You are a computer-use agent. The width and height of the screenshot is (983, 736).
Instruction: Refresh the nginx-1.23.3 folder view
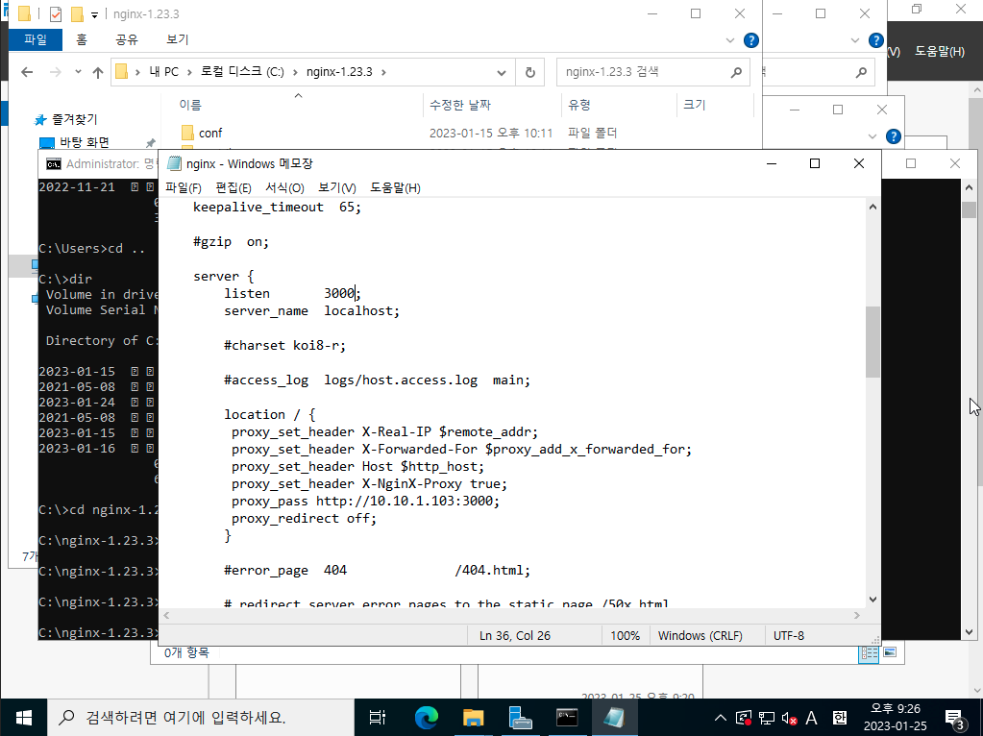tap(530, 72)
